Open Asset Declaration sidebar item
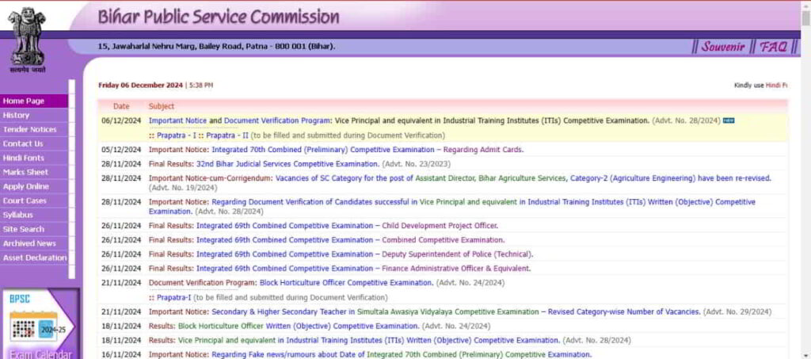 (x=33, y=258)
